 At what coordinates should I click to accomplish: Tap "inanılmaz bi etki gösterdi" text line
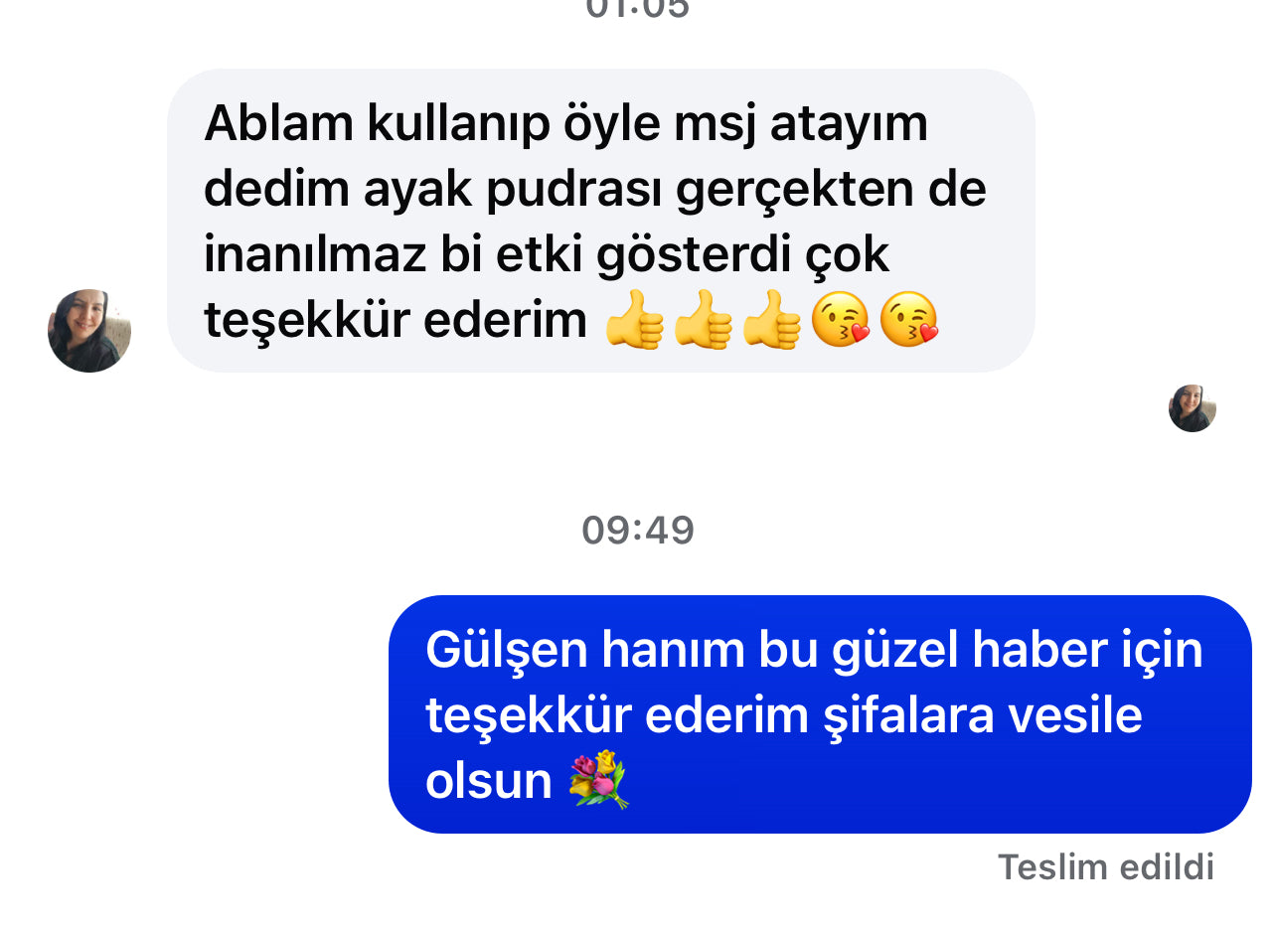coord(547,255)
